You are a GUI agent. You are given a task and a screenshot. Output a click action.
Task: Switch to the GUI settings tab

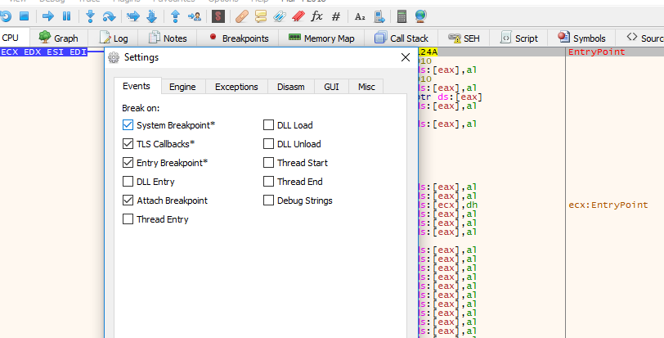pos(331,87)
